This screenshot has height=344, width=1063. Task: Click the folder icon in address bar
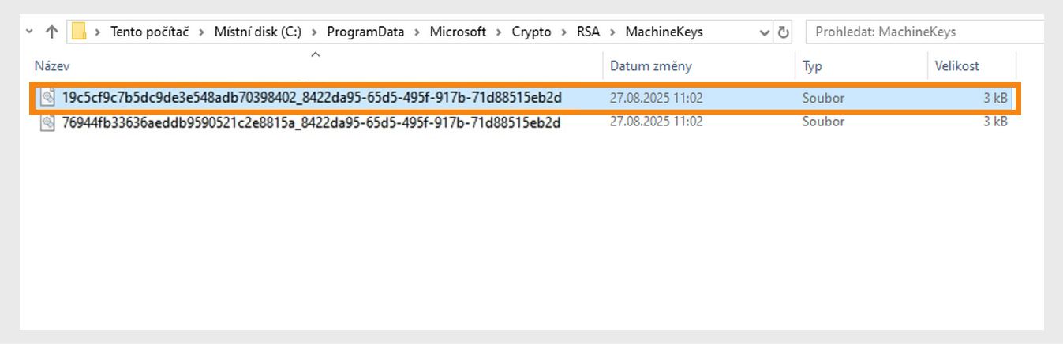click(79, 32)
